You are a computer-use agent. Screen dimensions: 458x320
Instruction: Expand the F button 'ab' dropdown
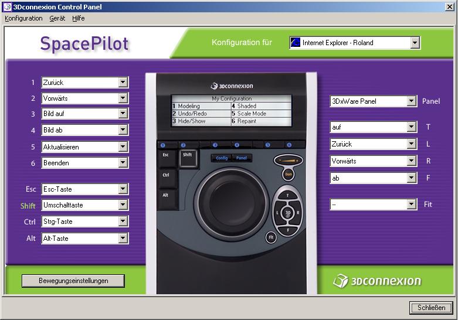412,178
